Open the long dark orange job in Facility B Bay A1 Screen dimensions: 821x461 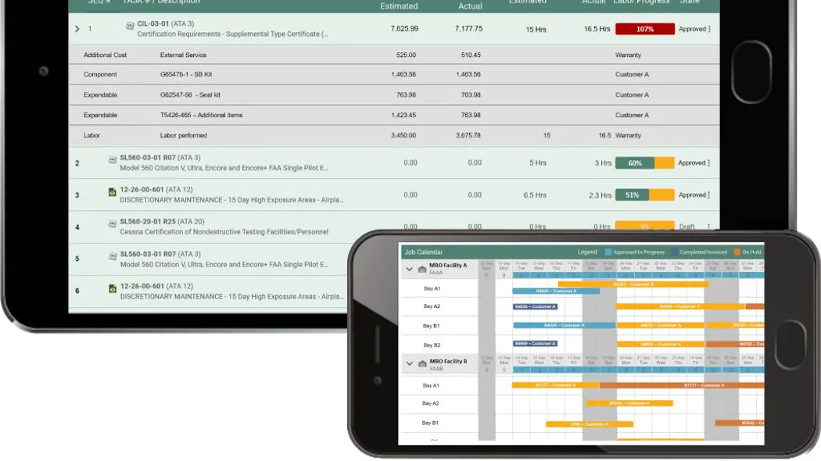pos(682,386)
